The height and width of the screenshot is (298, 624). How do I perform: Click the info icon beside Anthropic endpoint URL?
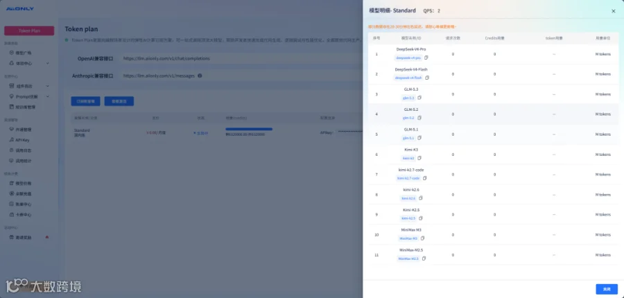(x=200, y=76)
